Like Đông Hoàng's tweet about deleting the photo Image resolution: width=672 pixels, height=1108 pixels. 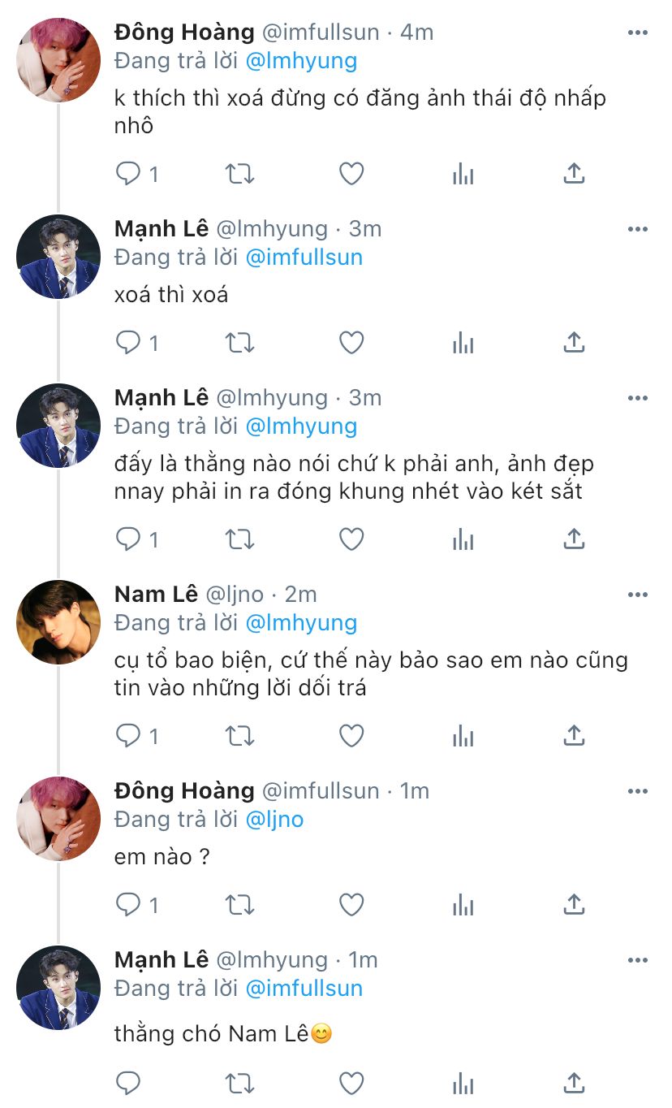[x=351, y=174]
